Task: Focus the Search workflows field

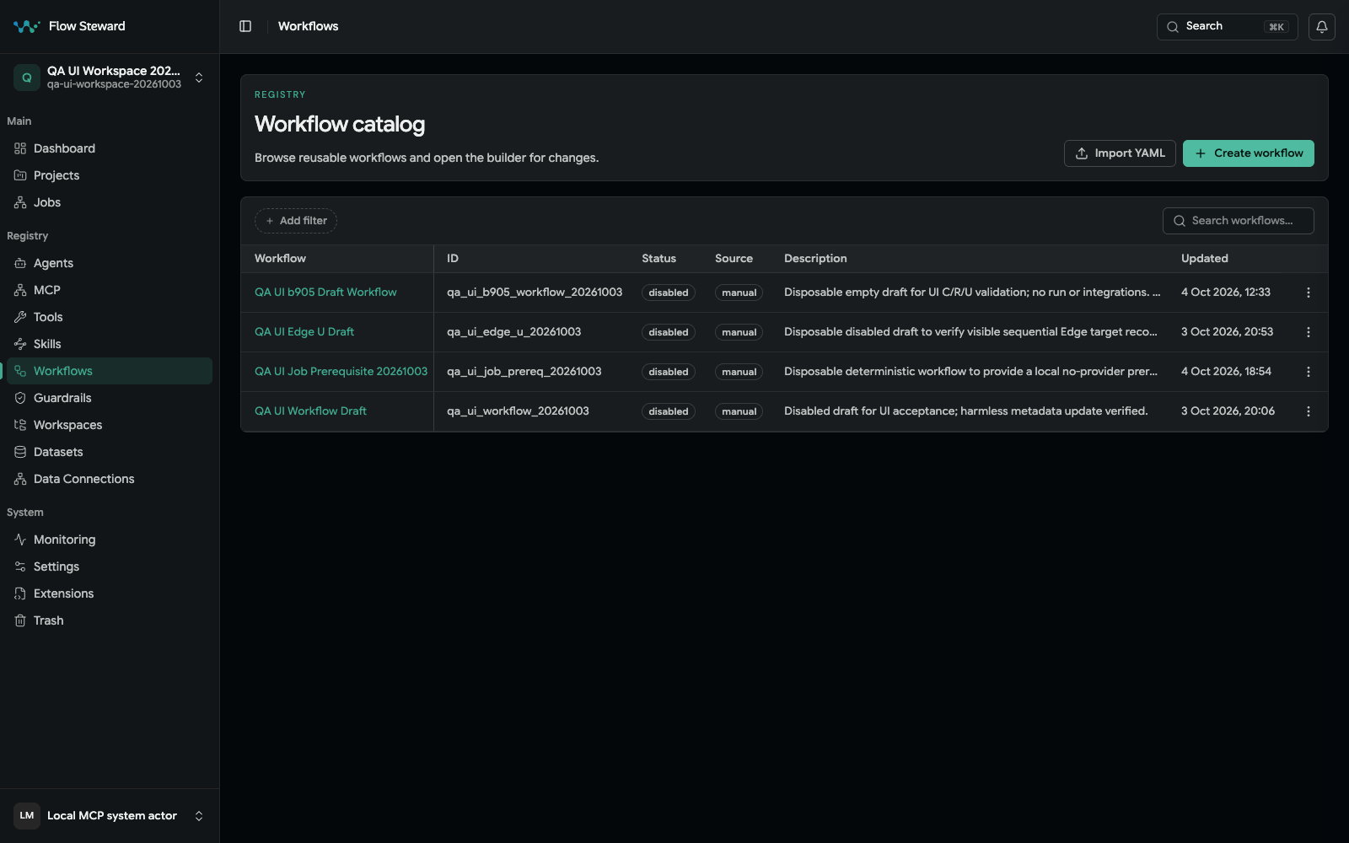Action: [1238, 221]
